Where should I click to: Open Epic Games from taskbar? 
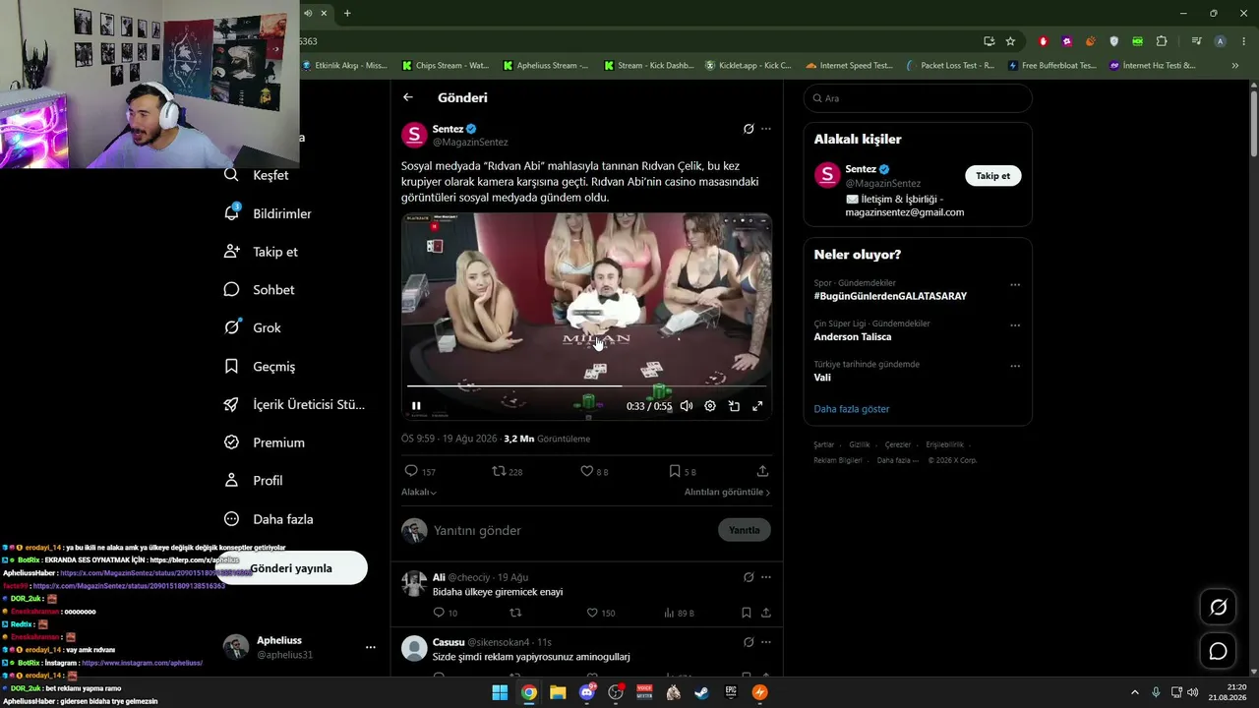(x=731, y=692)
